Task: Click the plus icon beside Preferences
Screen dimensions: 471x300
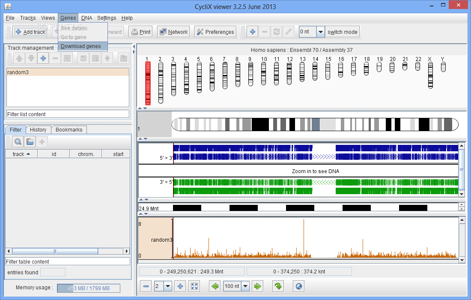Action: click(253, 32)
